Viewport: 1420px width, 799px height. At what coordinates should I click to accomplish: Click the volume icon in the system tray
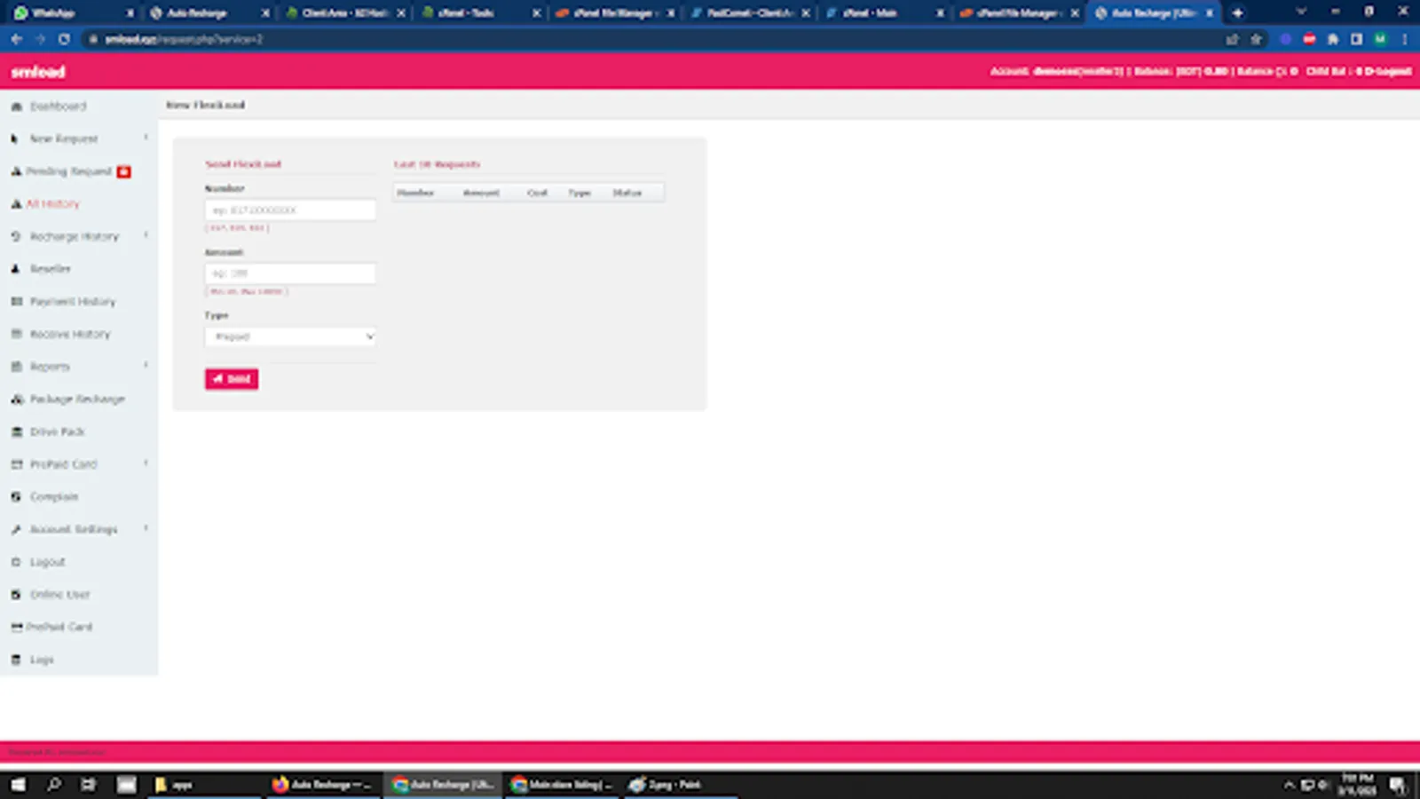[1322, 785]
